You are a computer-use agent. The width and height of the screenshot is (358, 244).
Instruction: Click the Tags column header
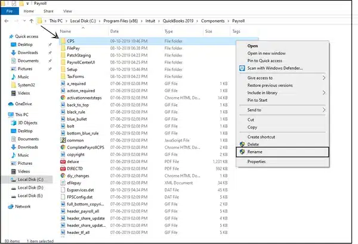(236, 32)
